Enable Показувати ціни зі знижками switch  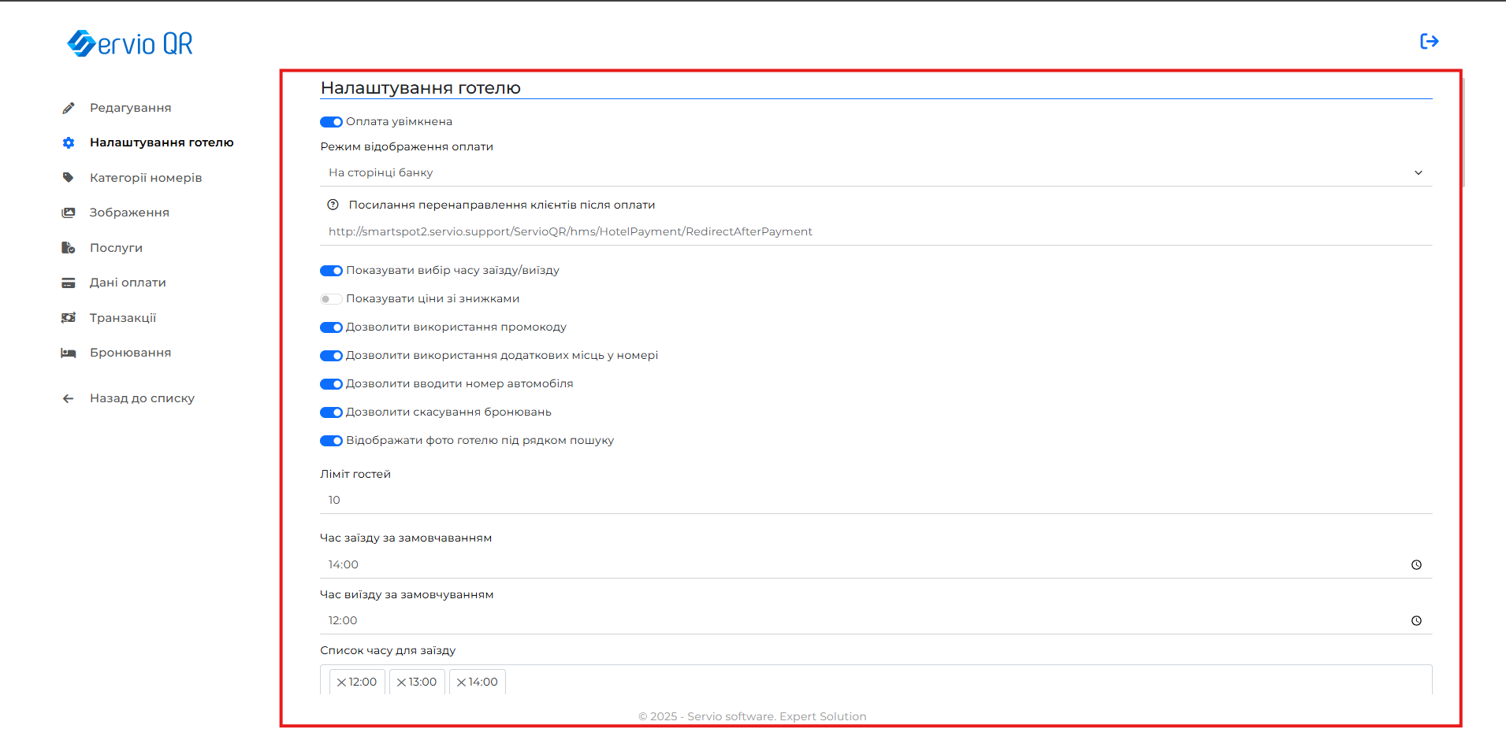pyautogui.click(x=331, y=299)
